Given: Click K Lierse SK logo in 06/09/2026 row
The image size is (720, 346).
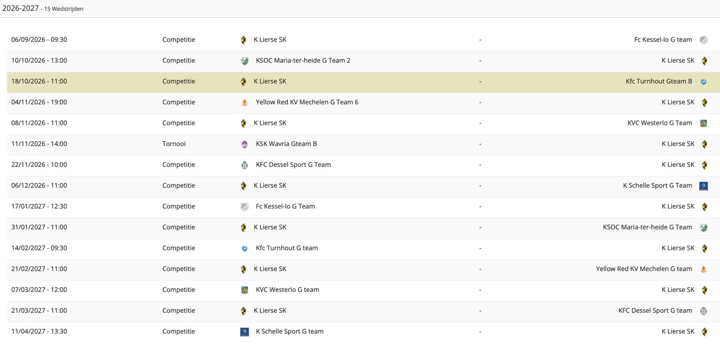Looking at the screenshot, I should tap(243, 40).
